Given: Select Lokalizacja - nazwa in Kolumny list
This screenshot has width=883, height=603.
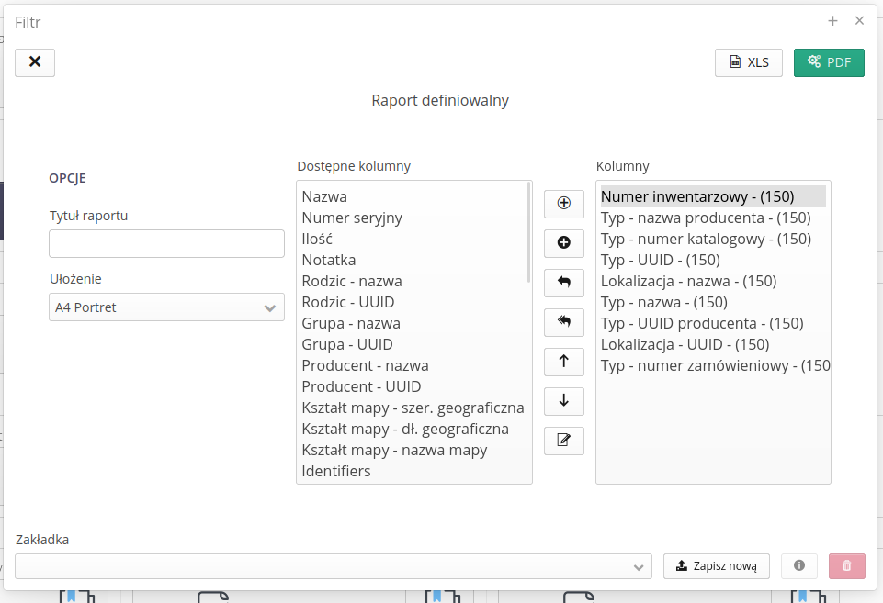Looking at the screenshot, I should (x=688, y=281).
